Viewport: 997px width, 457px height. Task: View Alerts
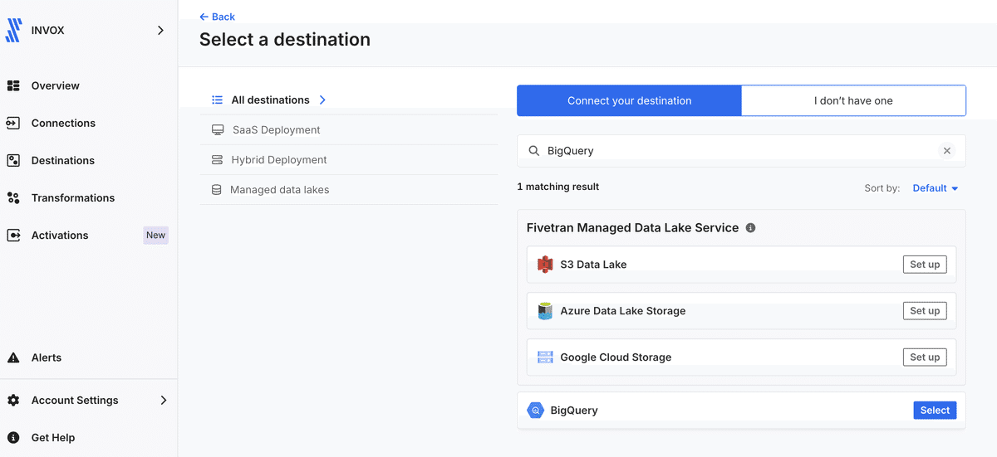coord(47,357)
